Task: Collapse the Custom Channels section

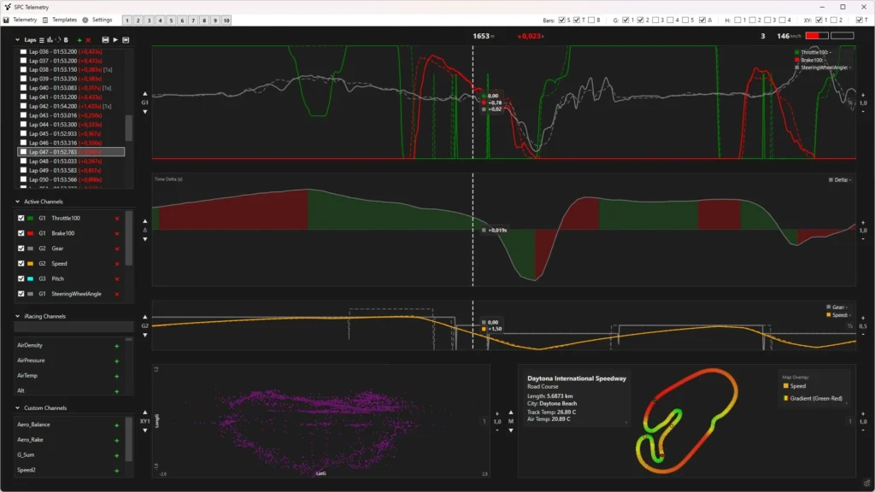Action: click(x=18, y=408)
